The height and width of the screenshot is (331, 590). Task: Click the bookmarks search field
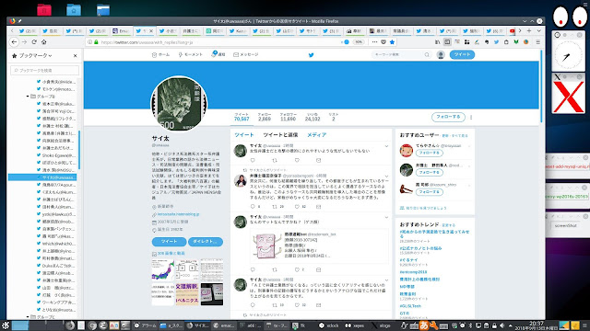pyautogui.click(x=45, y=70)
